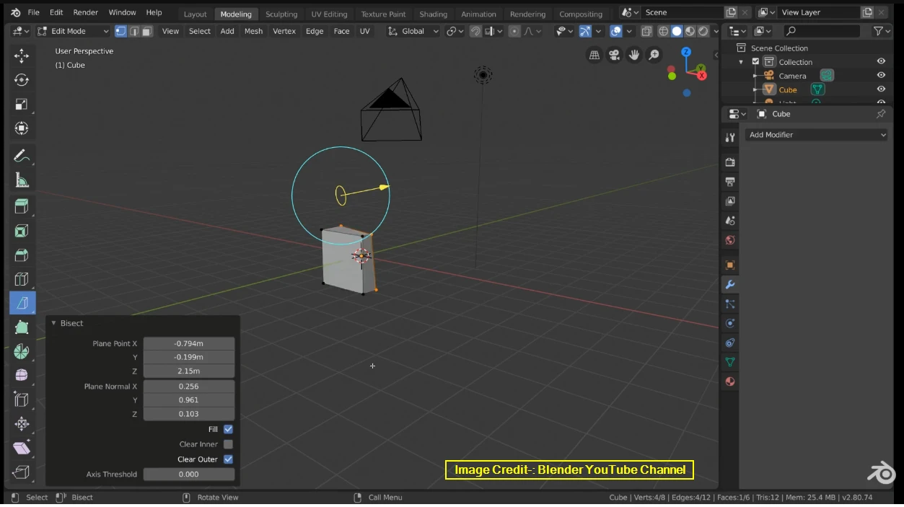Adjust the Axis Threshold value slider
The height and width of the screenshot is (507, 904).
(189, 475)
